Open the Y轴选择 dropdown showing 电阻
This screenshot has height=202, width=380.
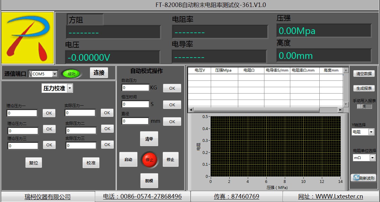[371, 132]
